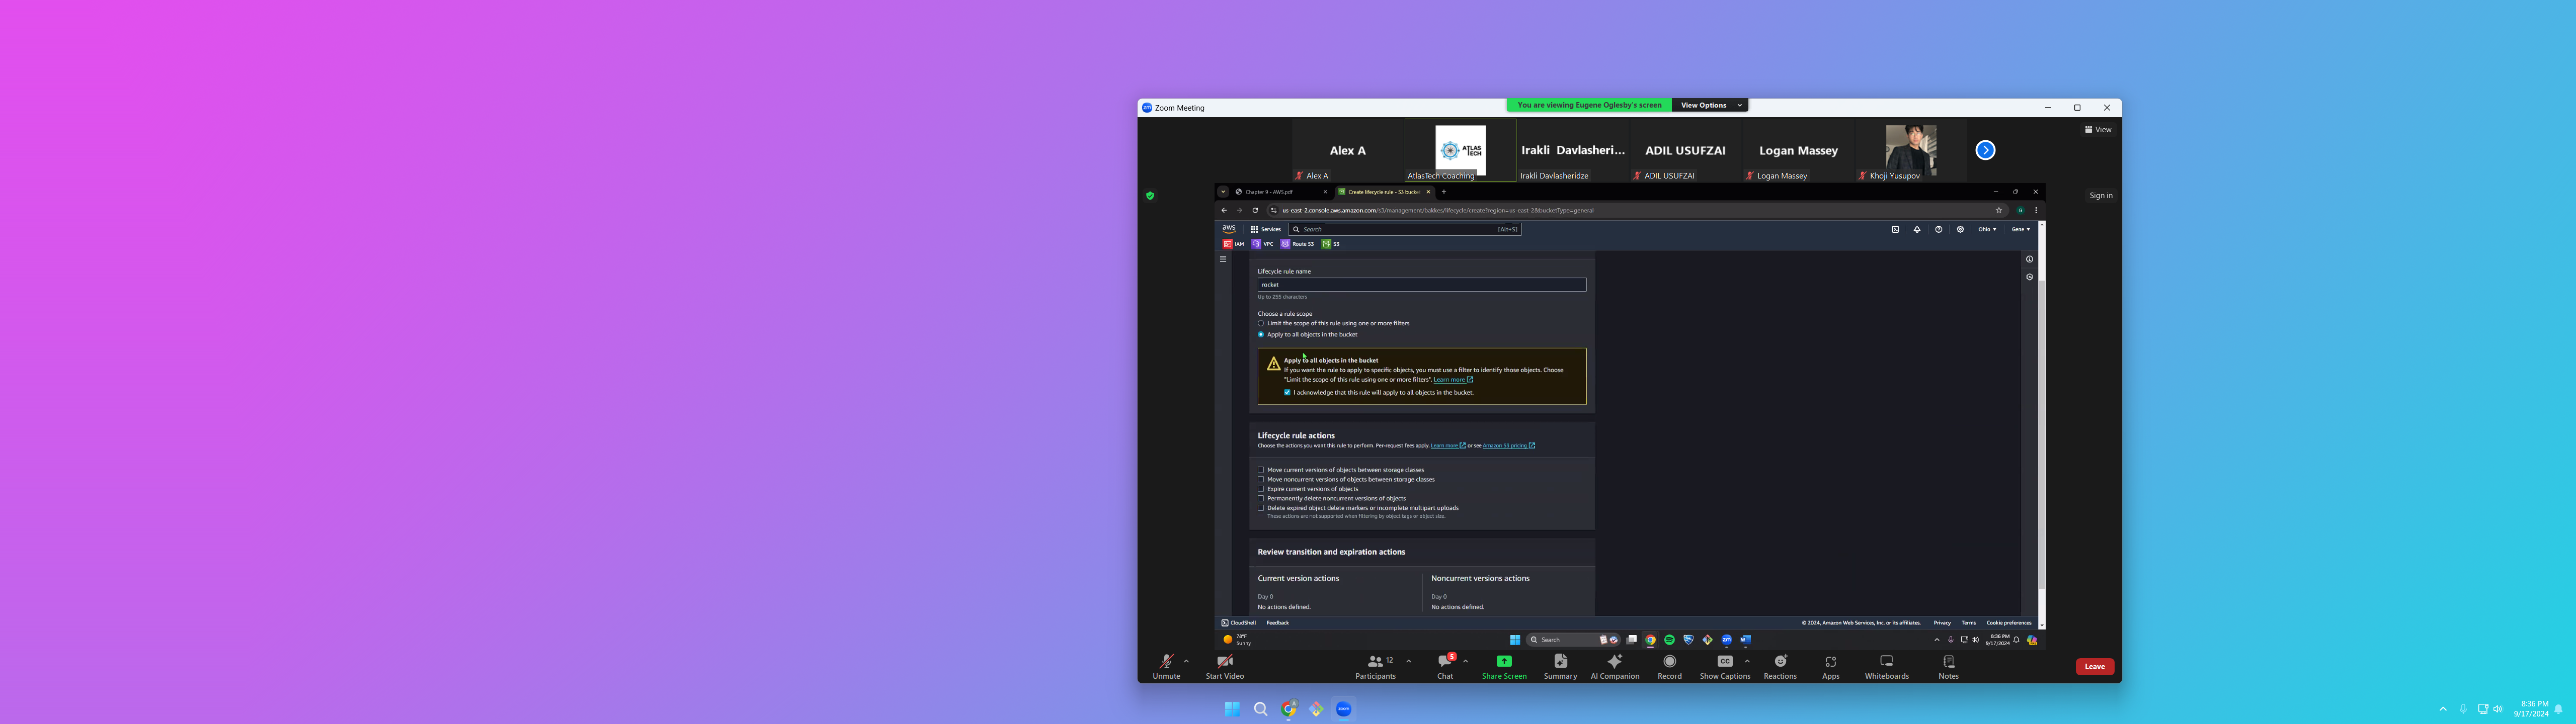
Task: Select 'Apply to all objects in the bucket'
Action: [1261, 335]
